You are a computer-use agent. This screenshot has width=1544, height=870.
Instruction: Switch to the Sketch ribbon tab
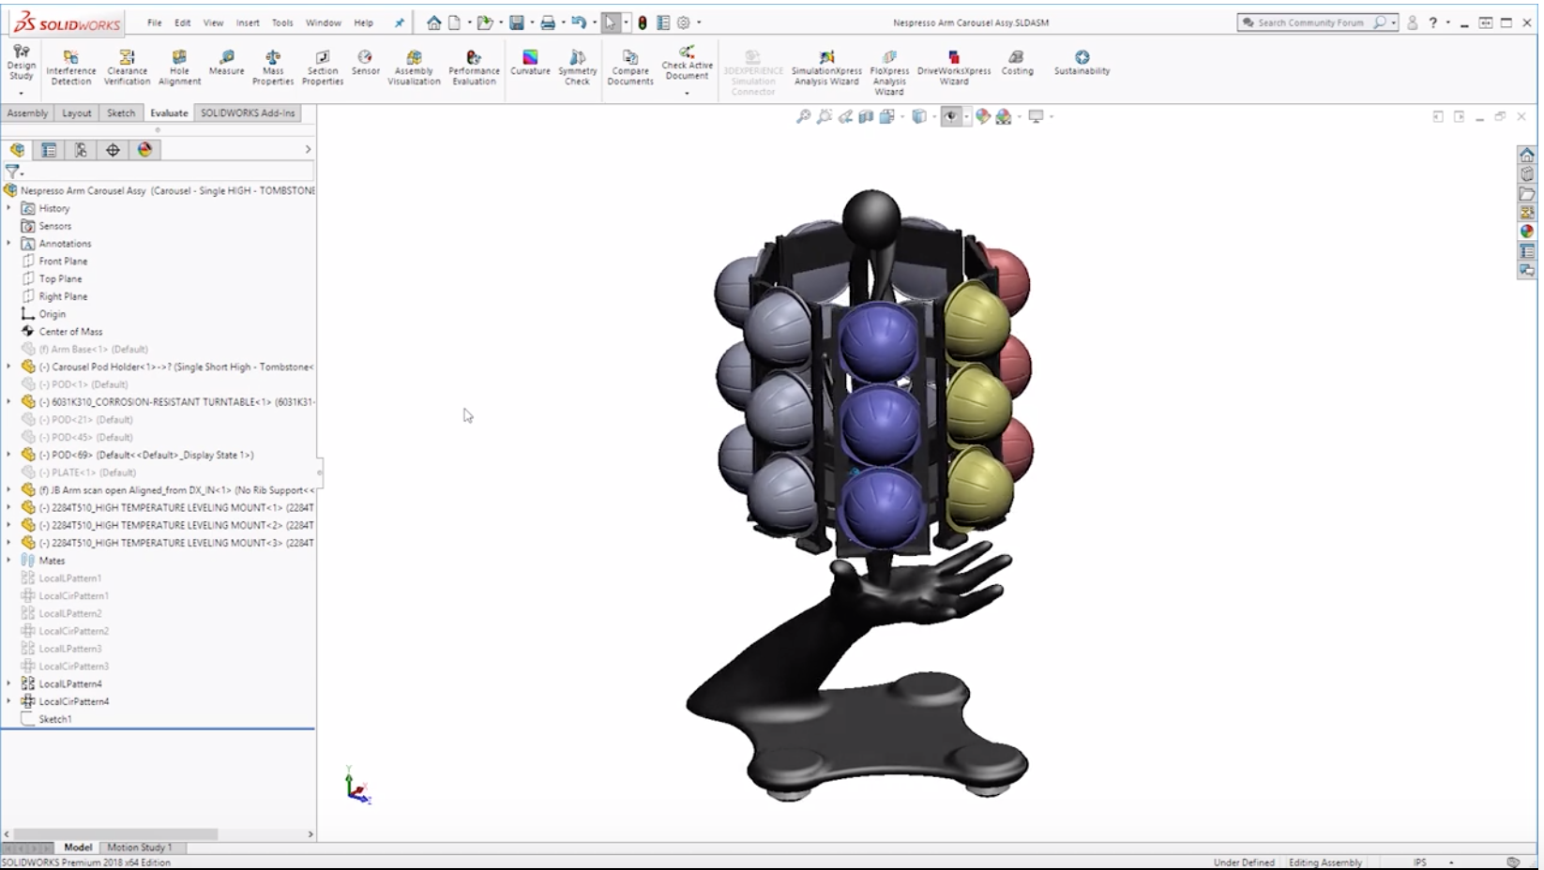pos(120,113)
